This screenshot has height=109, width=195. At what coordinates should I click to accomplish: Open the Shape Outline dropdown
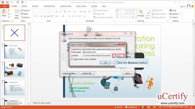pyautogui.click(x=159, y=14)
